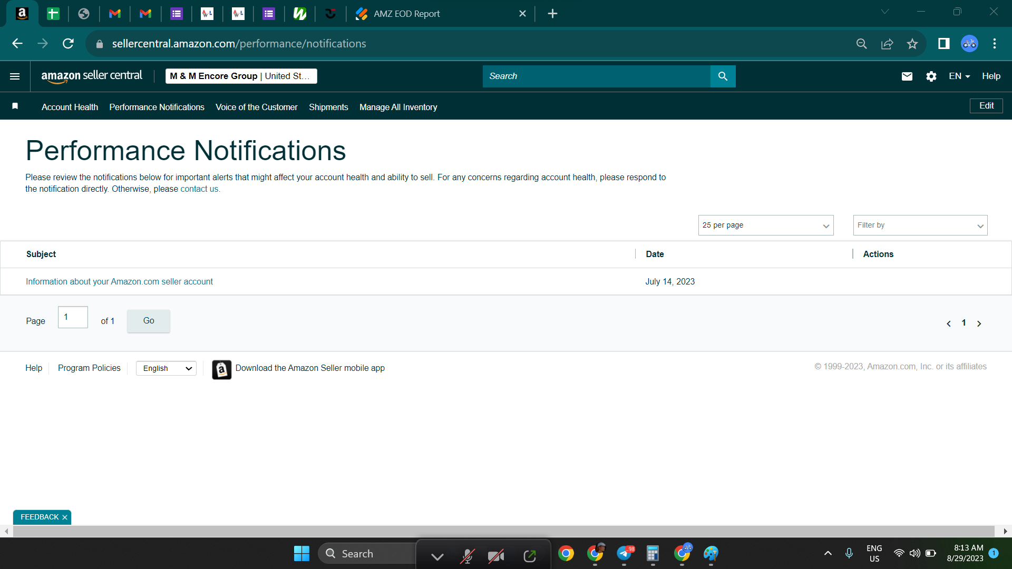
Task: Open the settings gear icon
Action: tap(931, 76)
